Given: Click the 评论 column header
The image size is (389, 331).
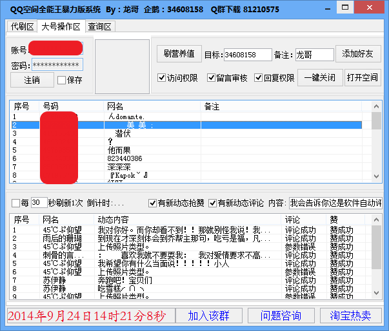Looking at the screenshot, I should tap(304, 220).
